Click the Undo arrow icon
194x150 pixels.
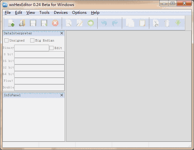(x=104, y=23)
